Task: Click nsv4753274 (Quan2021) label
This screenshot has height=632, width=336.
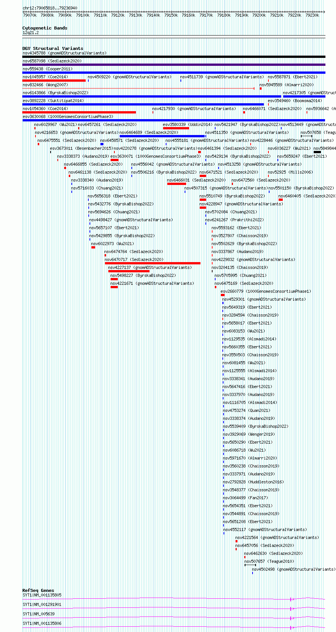Action: pyautogui.click(x=247, y=411)
